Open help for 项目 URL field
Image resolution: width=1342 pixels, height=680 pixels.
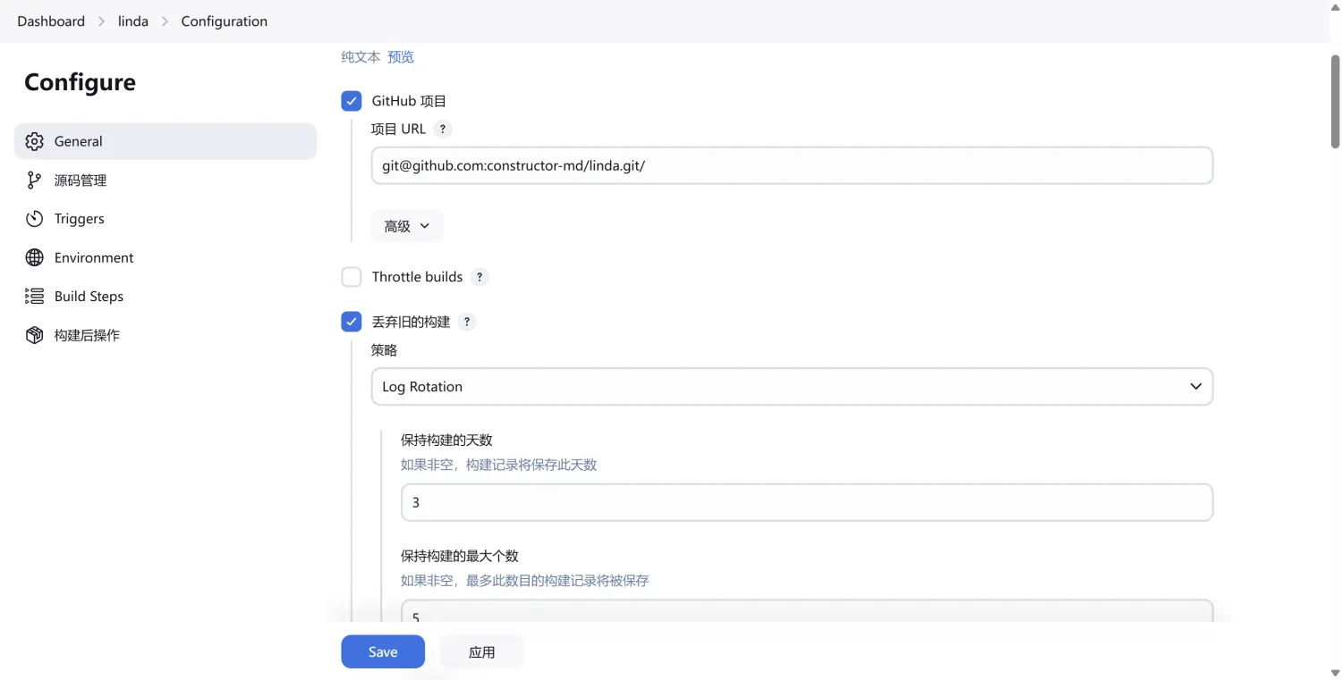(442, 129)
